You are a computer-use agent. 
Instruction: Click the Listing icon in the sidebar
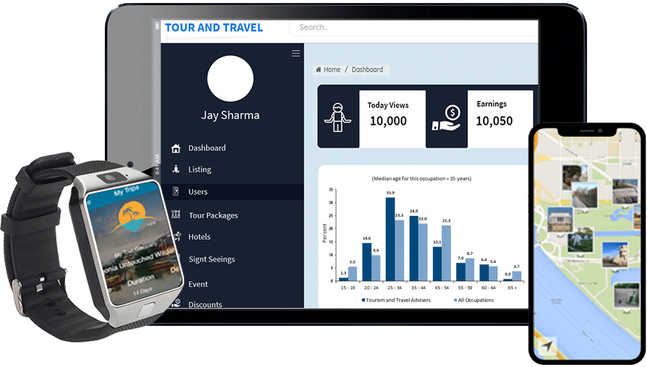[x=176, y=169]
